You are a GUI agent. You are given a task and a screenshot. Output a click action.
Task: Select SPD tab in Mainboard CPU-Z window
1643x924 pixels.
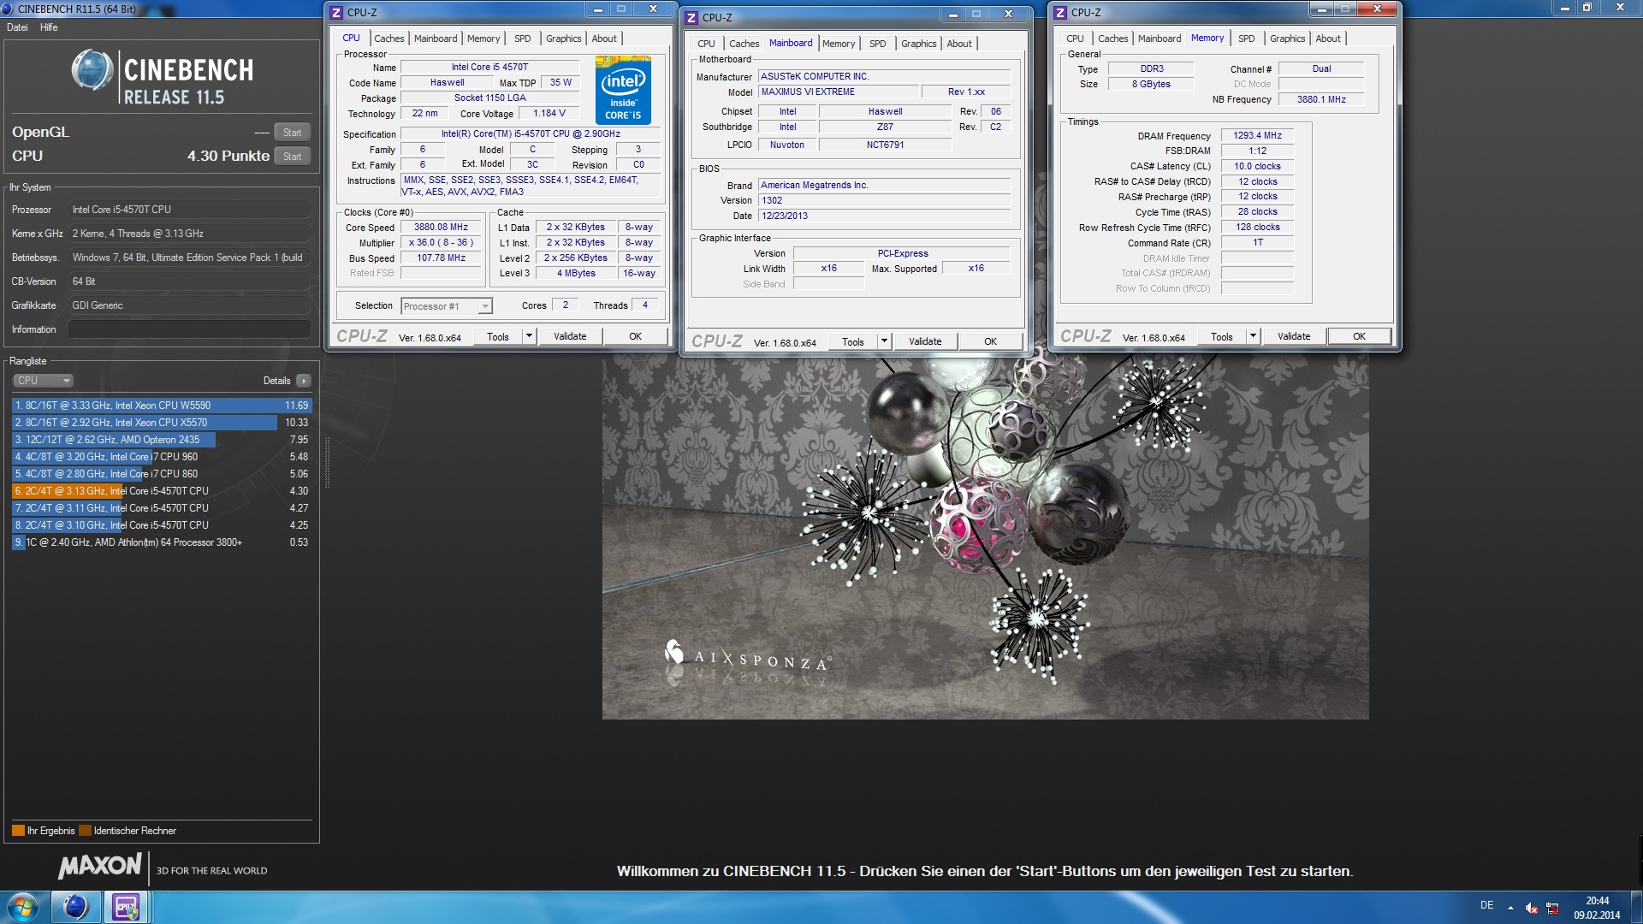point(877,44)
